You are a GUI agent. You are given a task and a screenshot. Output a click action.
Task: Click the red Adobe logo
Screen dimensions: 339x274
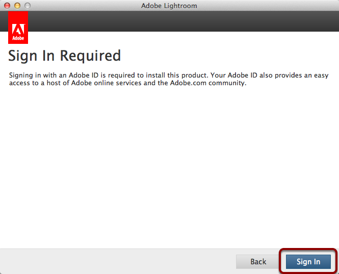point(18,28)
